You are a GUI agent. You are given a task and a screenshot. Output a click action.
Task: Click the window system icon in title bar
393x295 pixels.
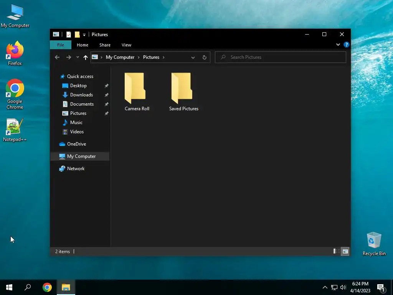click(x=56, y=34)
